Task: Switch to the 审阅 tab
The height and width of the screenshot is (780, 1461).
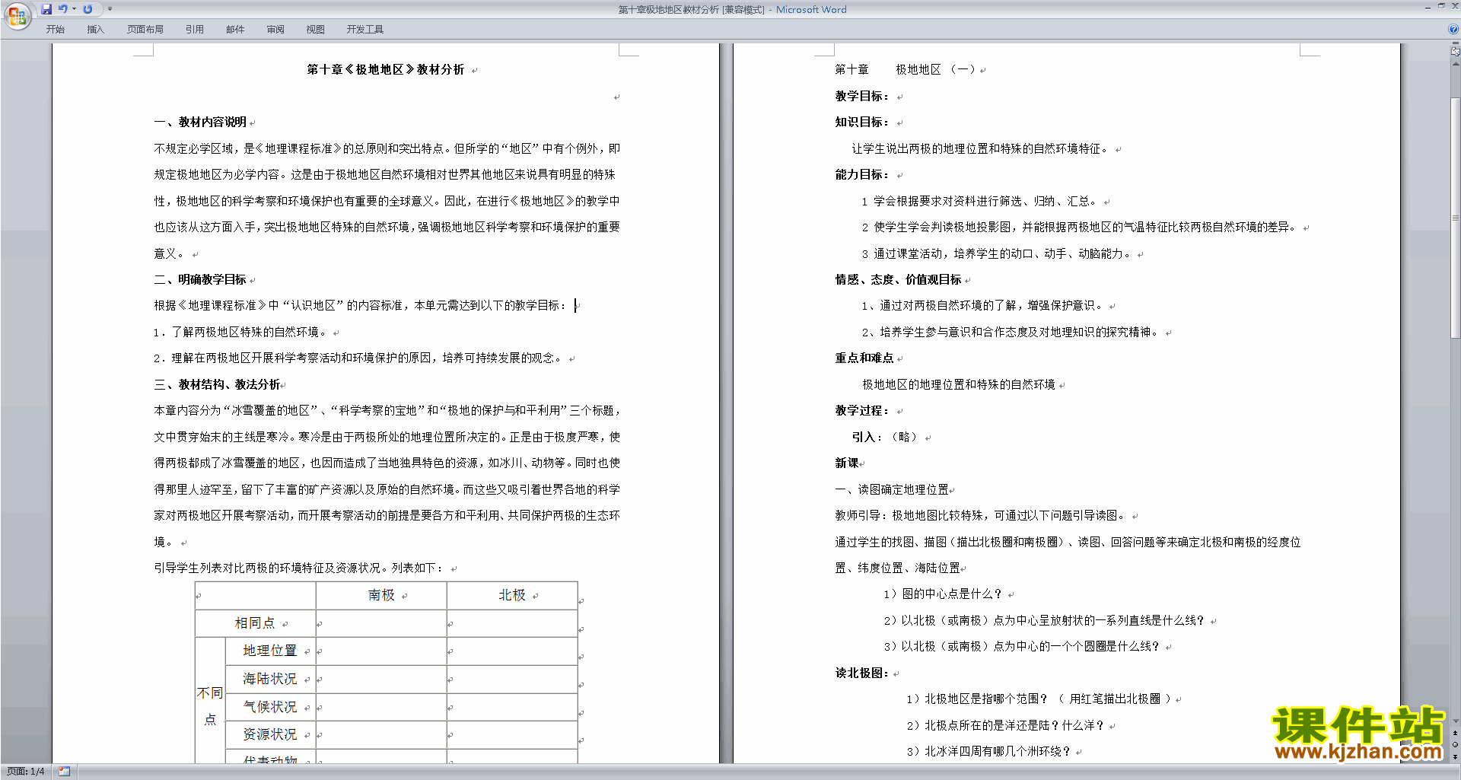Action: [275, 30]
